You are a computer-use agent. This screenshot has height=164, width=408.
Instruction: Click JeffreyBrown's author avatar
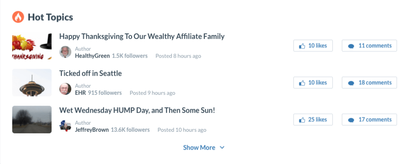65,126
